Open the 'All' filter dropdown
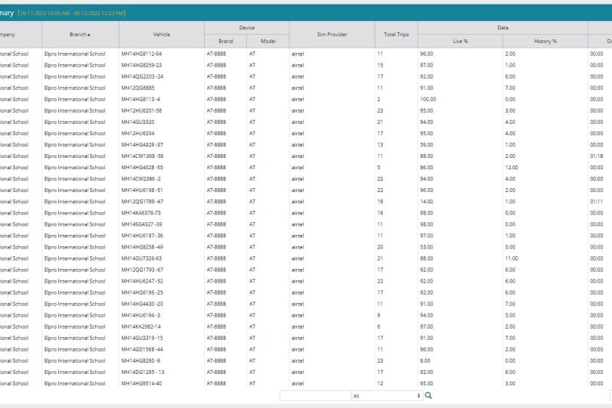 386,395
